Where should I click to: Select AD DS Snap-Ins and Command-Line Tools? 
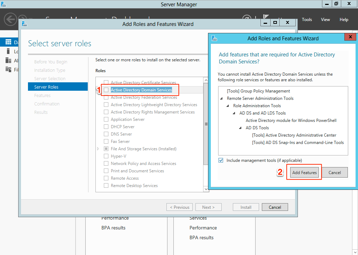298,143
